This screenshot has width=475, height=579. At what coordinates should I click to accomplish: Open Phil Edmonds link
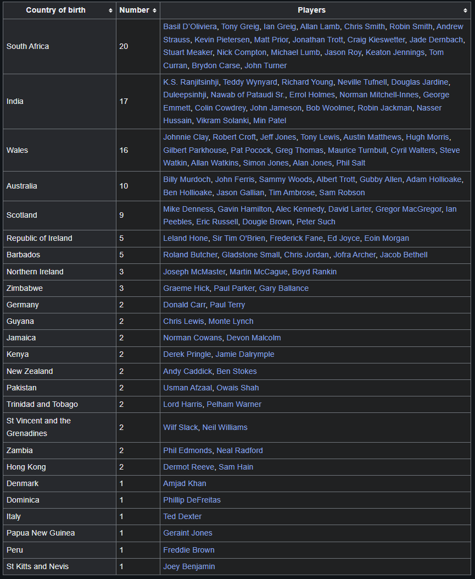[x=188, y=450]
